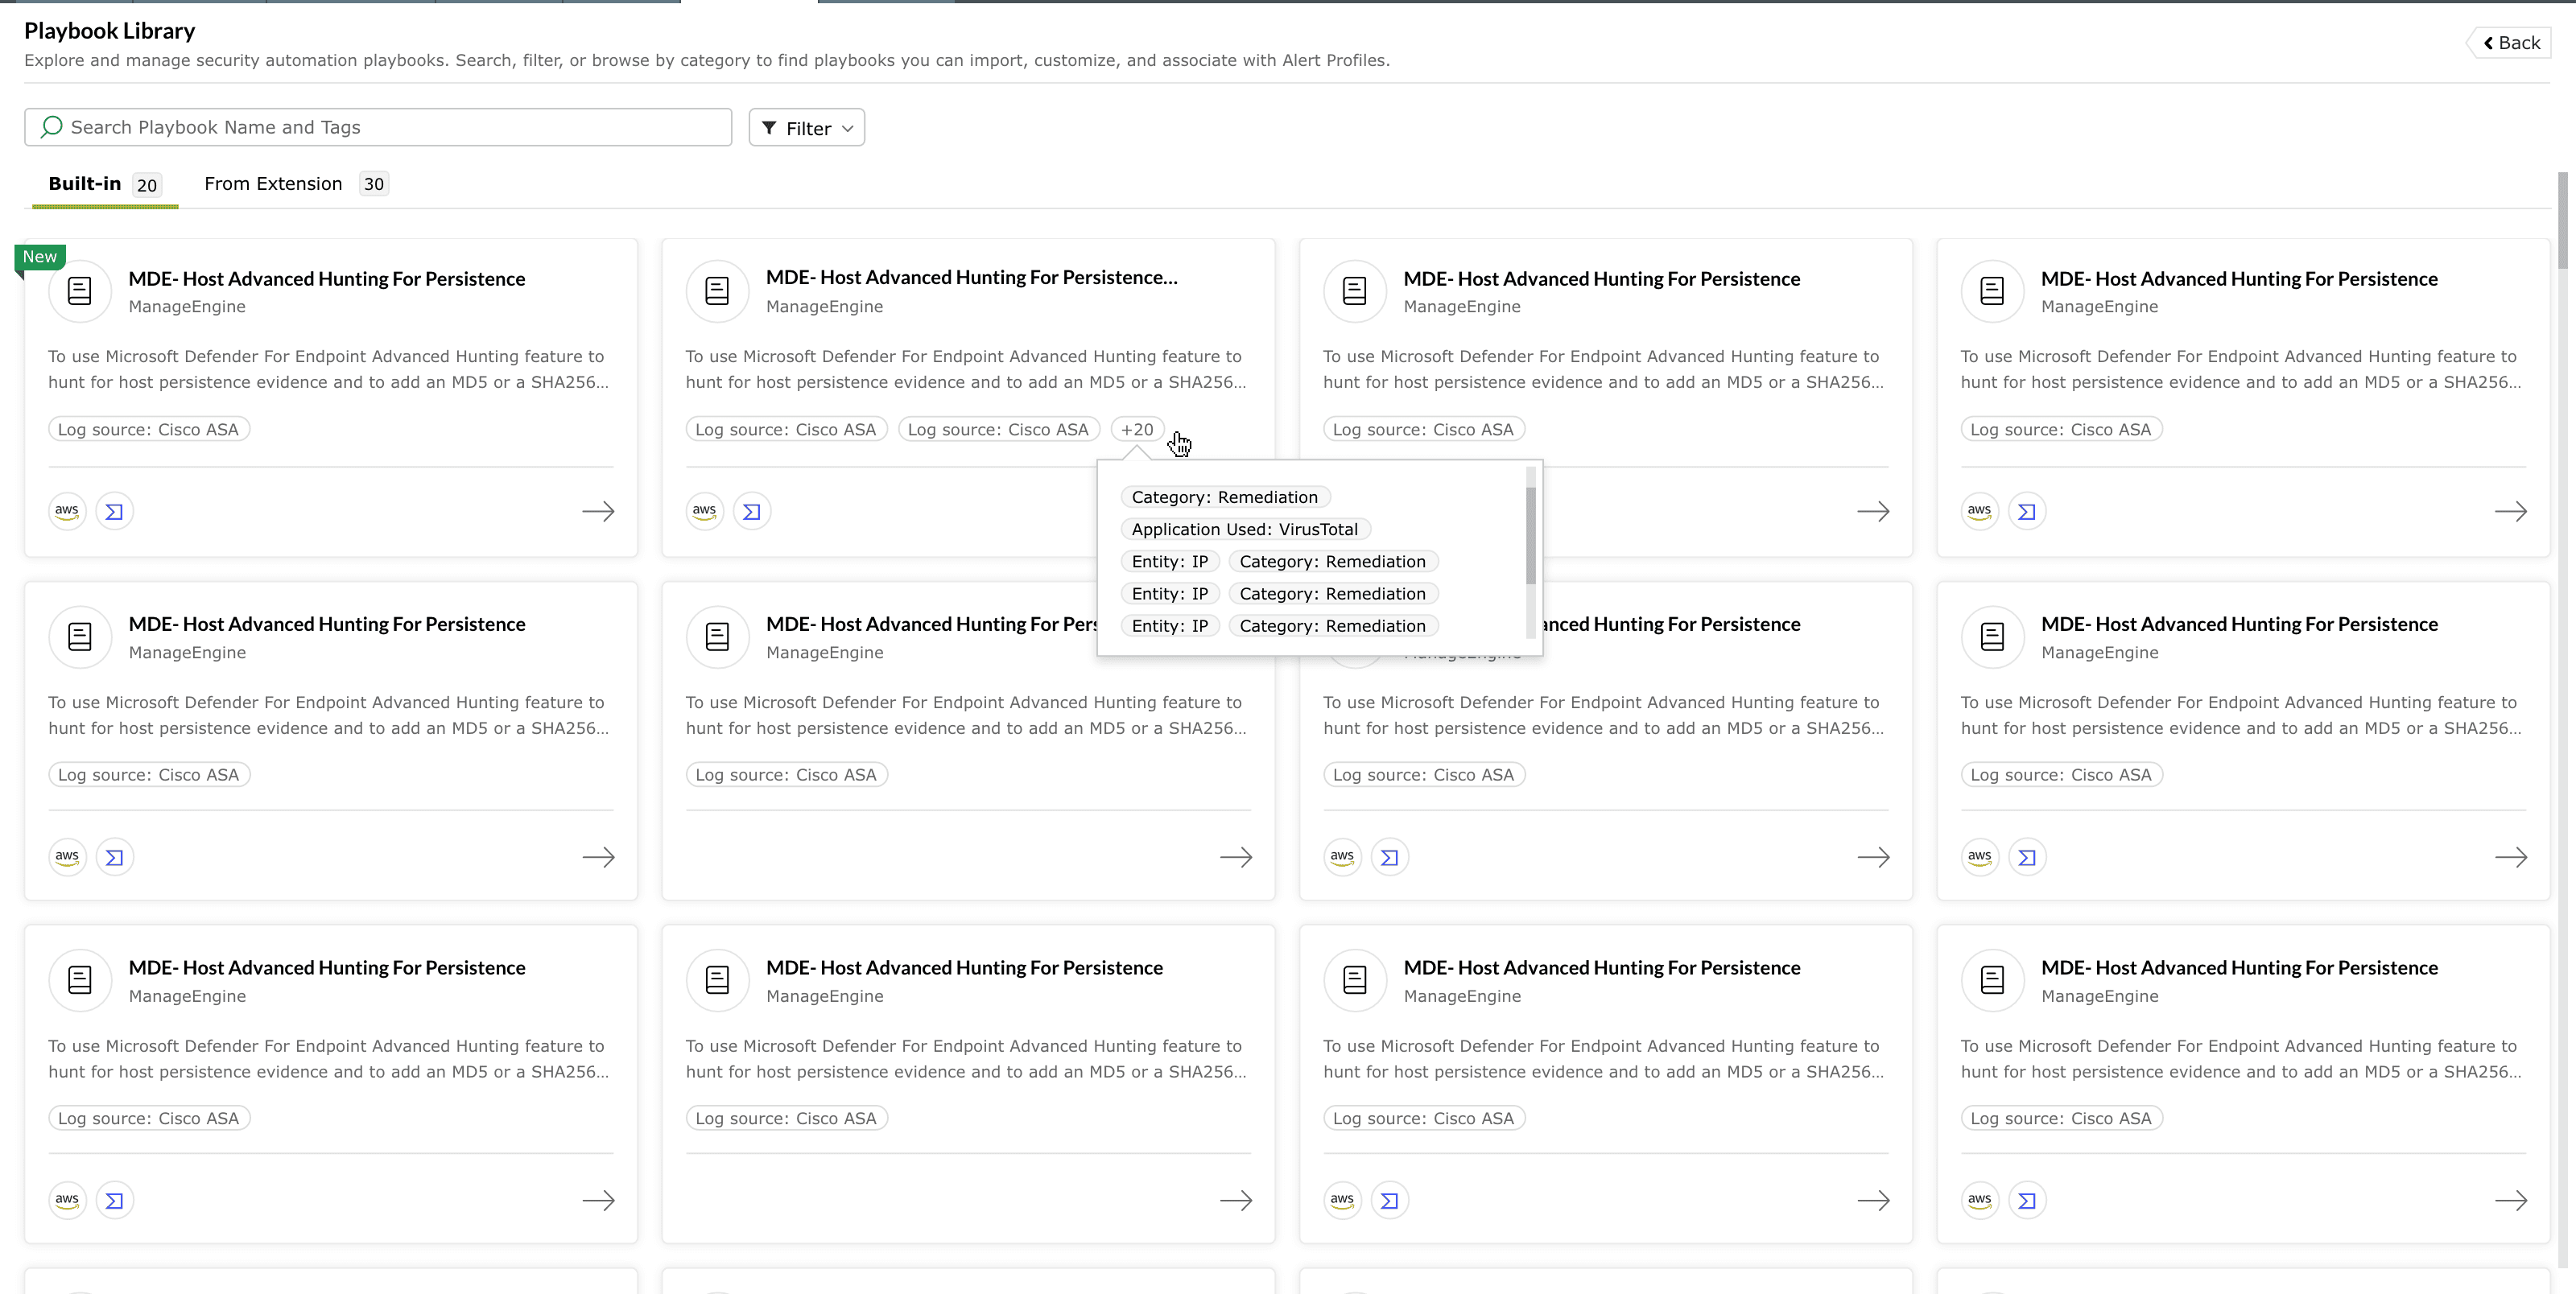Click the arrow on the bottom row's second card

click(1236, 1200)
